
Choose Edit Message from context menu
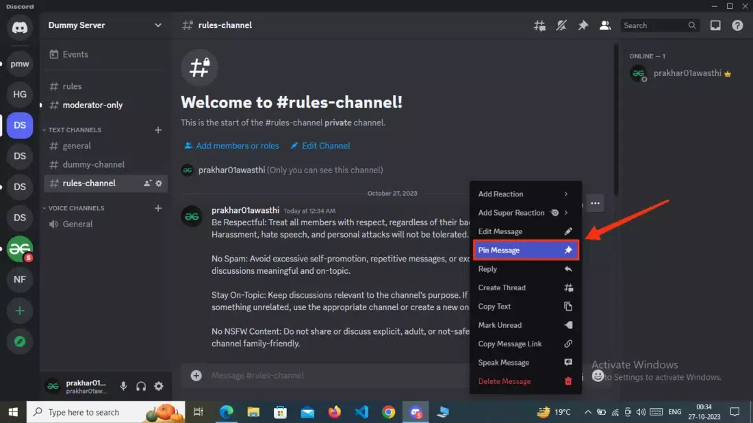[x=525, y=231]
